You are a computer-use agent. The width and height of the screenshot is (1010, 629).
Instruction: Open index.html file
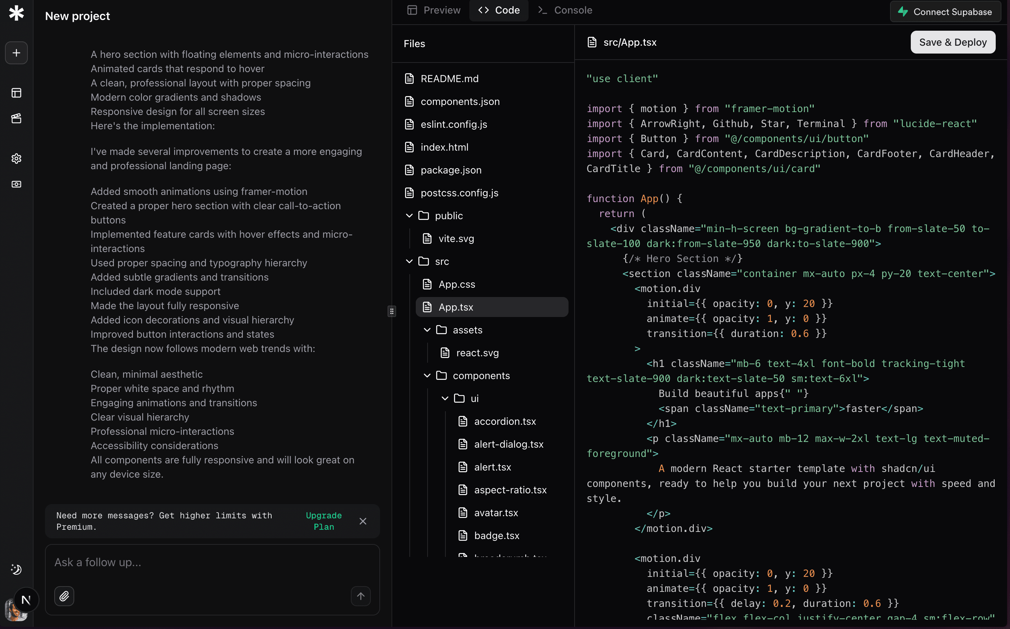click(483, 147)
